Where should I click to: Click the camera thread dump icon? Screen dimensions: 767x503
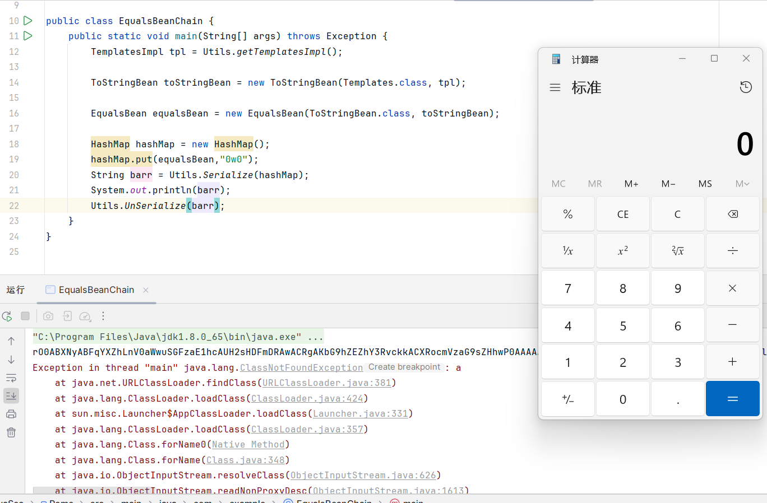(48, 316)
